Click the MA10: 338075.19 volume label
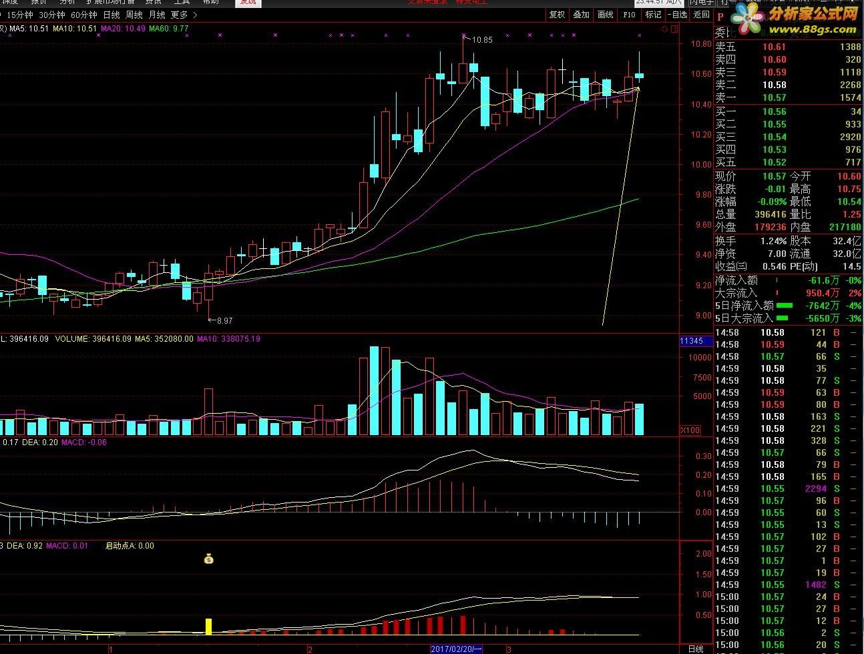864x654 pixels. tap(228, 339)
